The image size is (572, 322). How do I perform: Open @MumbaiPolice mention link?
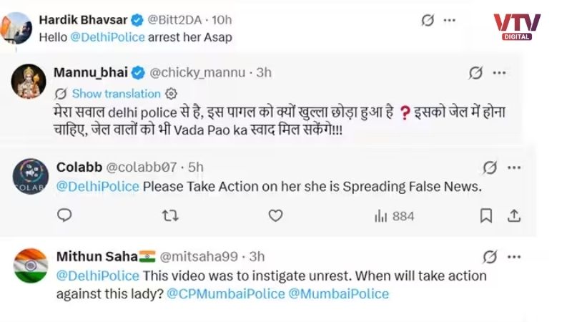[x=338, y=294]
